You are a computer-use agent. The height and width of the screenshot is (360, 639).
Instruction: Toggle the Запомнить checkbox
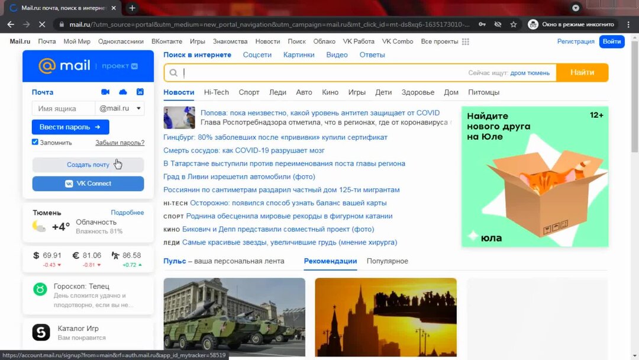(35, 142)
